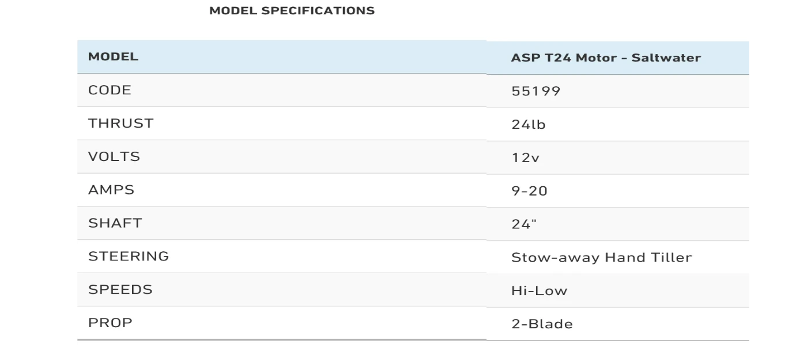Click the 24lb thrust value
Image resolution: width=807 pixels, height=345 pixels.
tap(528, 124)
